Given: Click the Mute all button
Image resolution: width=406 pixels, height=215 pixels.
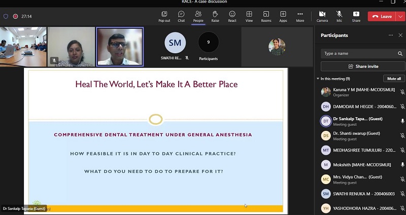Looking at the screenshot, I should coord(394,79).
